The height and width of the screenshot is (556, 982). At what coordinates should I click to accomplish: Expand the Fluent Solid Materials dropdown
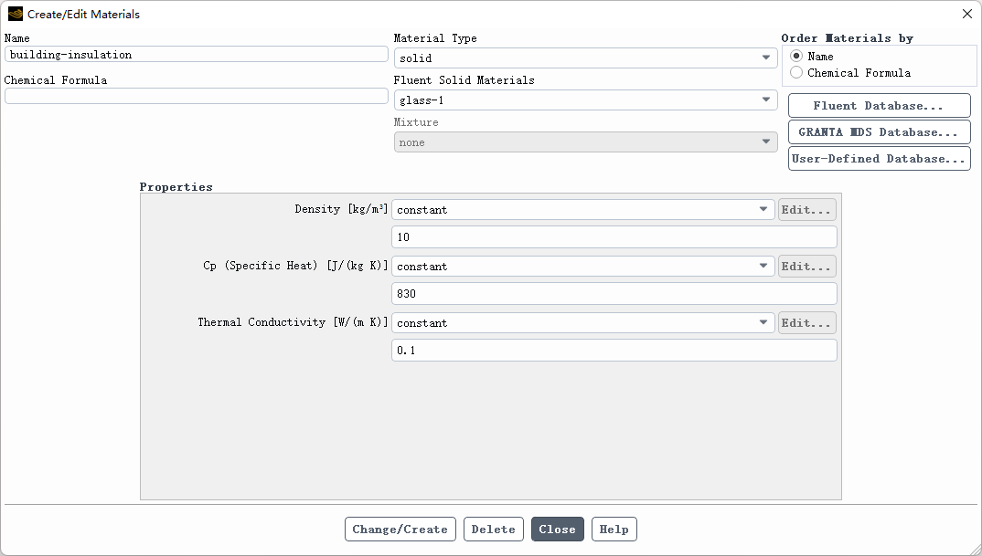(585, 100)
